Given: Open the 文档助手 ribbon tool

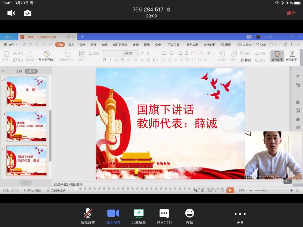Looking at the screenshot, I should click(x=277, y=56).
